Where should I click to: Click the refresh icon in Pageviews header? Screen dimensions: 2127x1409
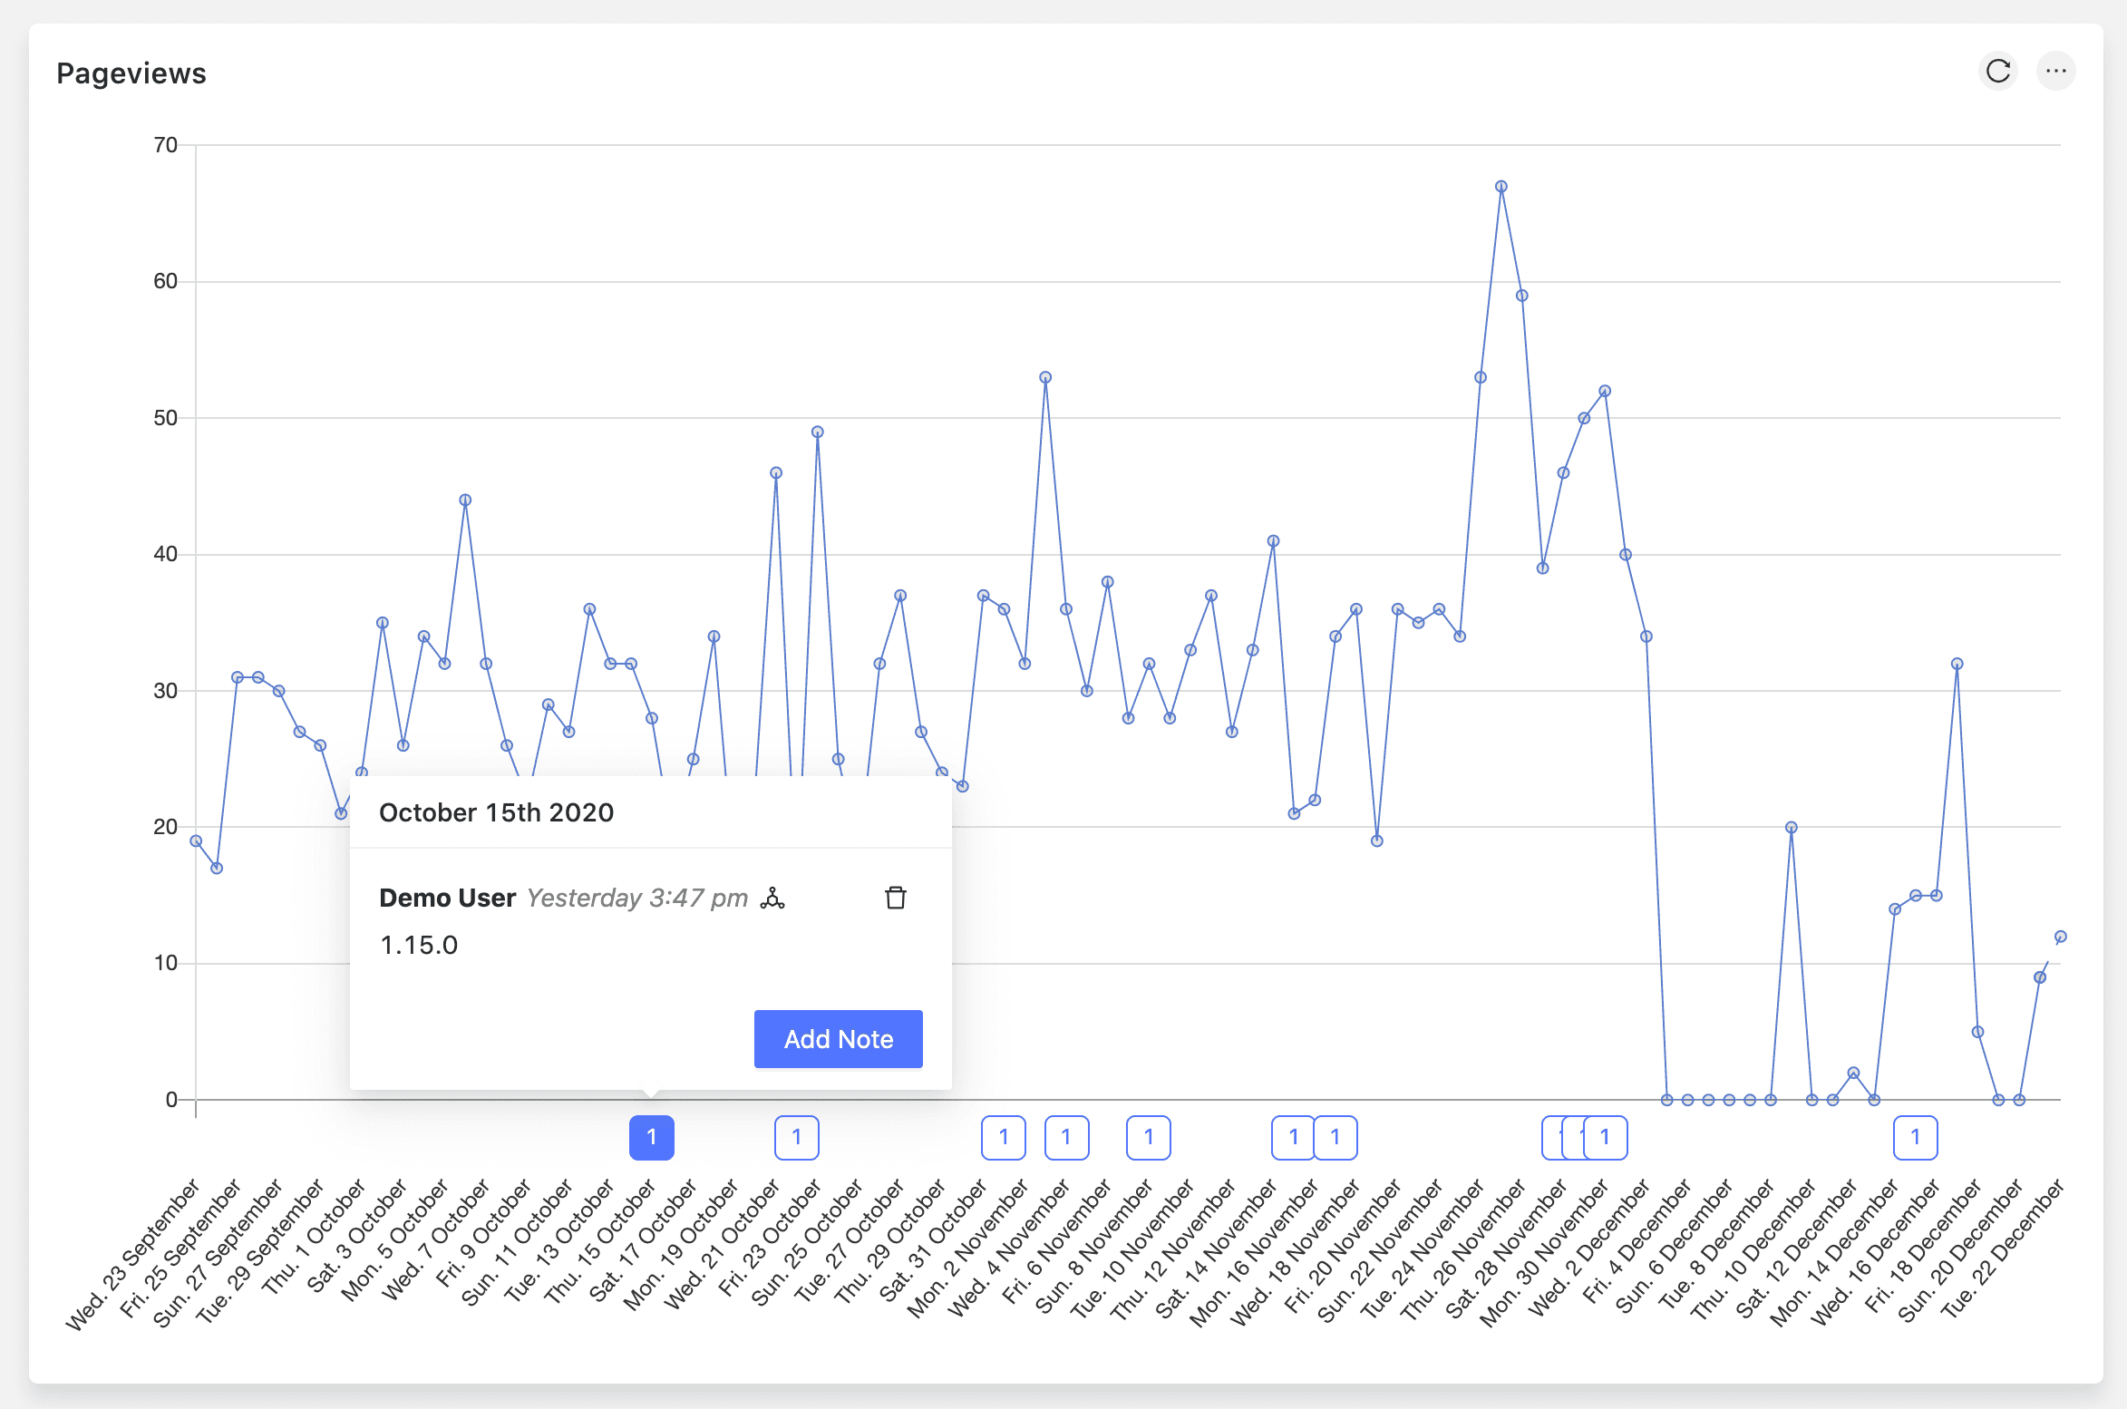tap(1997, 71)
